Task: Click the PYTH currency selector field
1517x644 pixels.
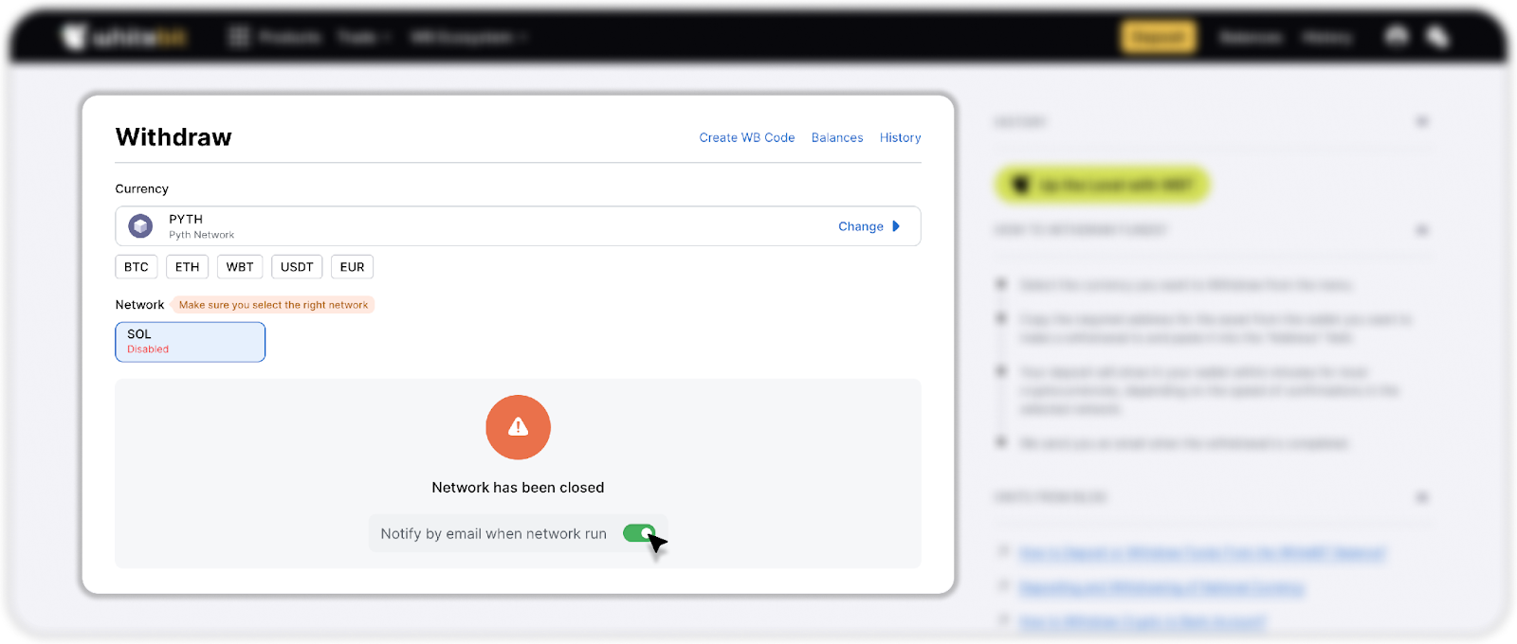Action: coord(518,226)
